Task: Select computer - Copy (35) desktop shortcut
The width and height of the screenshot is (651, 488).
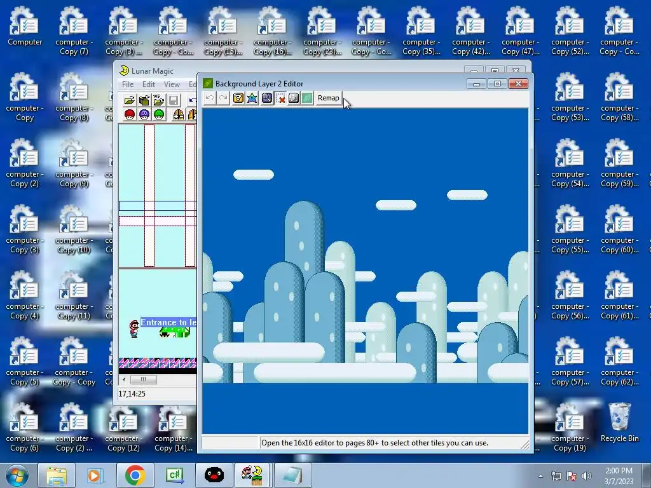Action: coord(421,31)
